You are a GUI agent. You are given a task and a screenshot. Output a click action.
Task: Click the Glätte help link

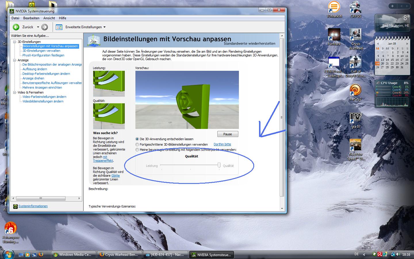point(116,176)
